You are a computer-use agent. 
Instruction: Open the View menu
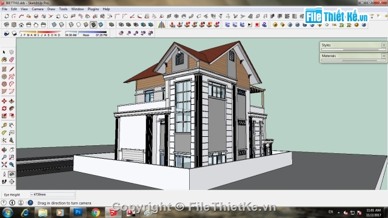(24, 9)
